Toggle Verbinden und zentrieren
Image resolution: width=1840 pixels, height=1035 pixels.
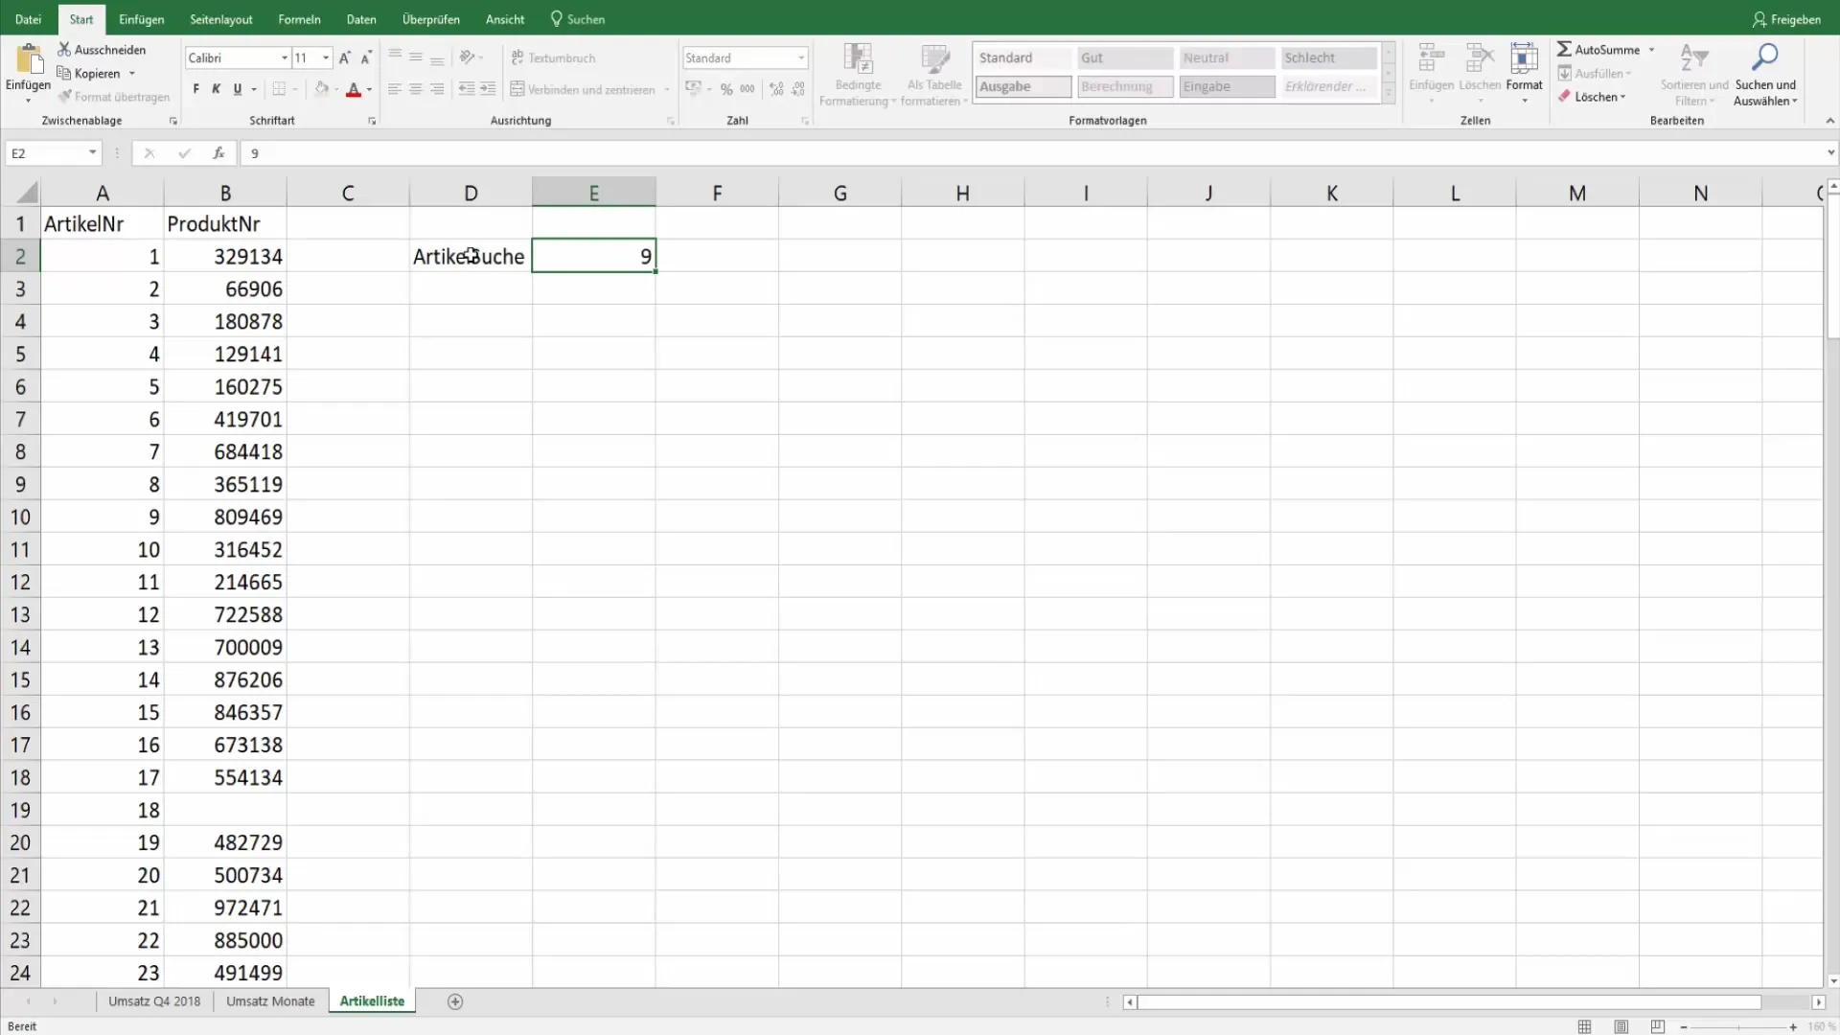click(584, 89)
